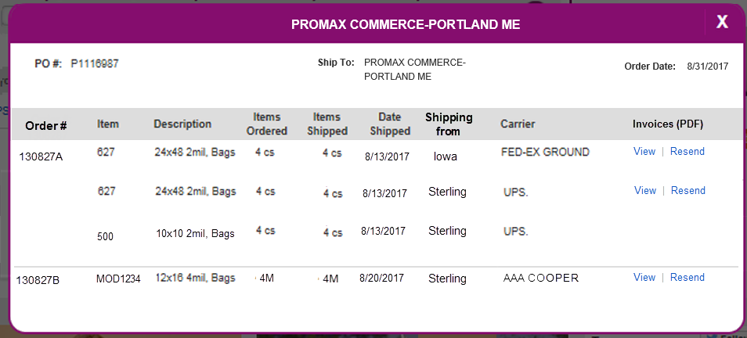Resend invoice for the FED-EX GROUND shipment

[x=687, y=151]
